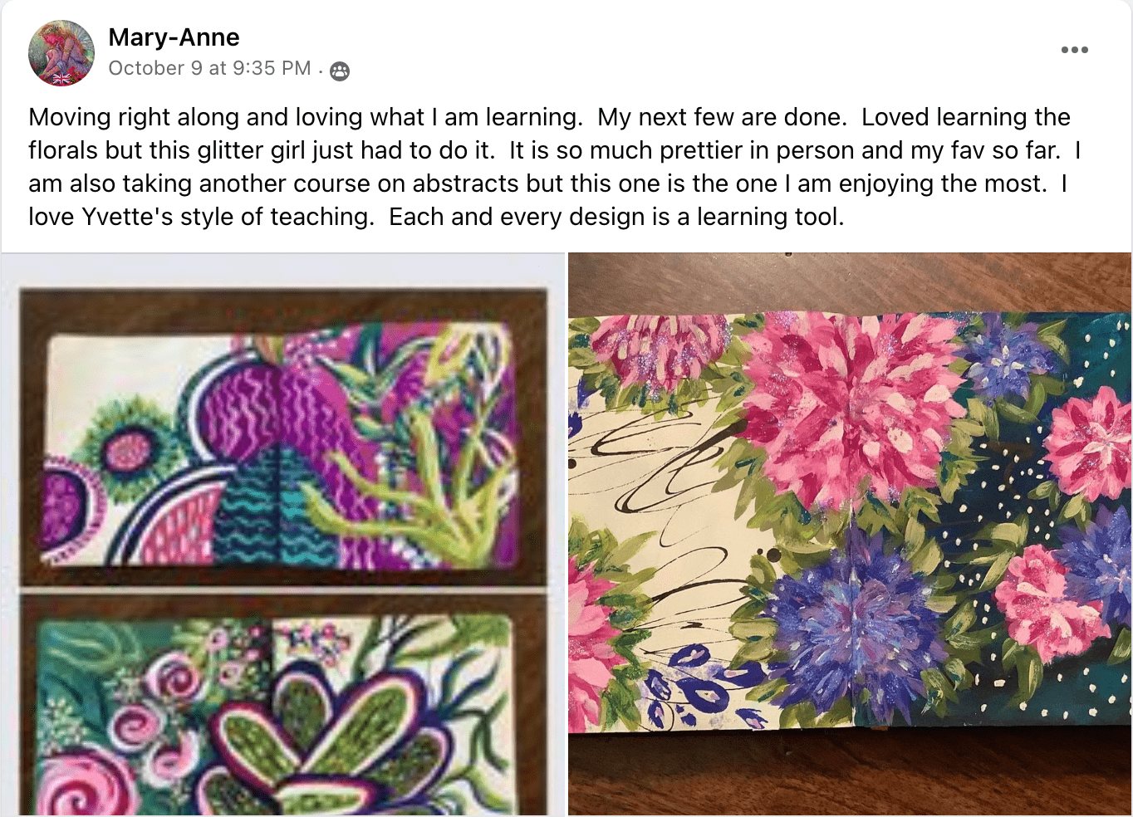This screenshot has width=1133, height=817.
Task: Open the Mary-Anne profile name link
Action: pyautogui.click(x=174, y=37)
